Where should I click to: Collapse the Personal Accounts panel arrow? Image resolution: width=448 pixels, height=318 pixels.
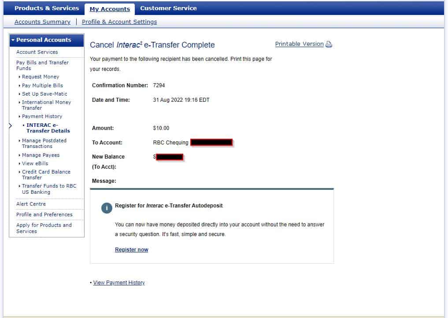(x=13, y=40)
